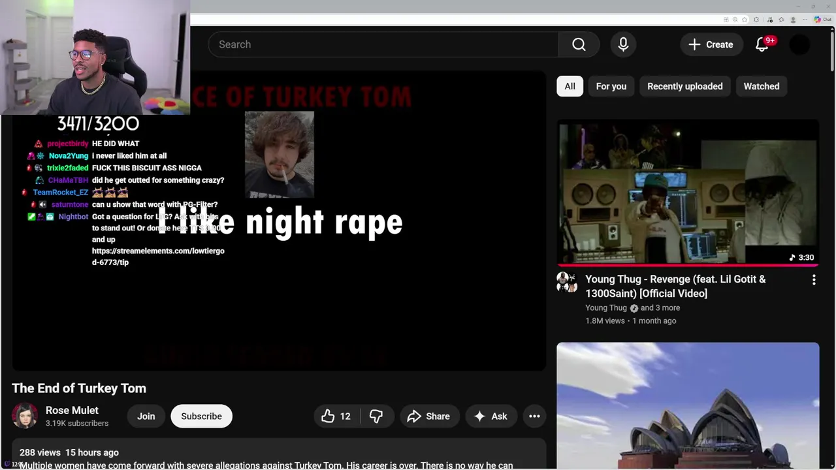The width and height of the screenshot is (836, 470).
Task: Open the YouTube account avatar menu
Action: [799, 44]
